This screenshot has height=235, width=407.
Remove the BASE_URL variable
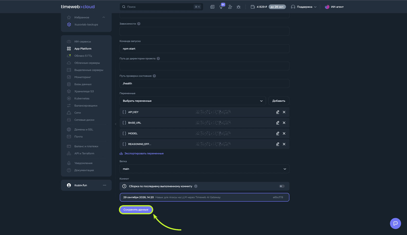point(284,123)
